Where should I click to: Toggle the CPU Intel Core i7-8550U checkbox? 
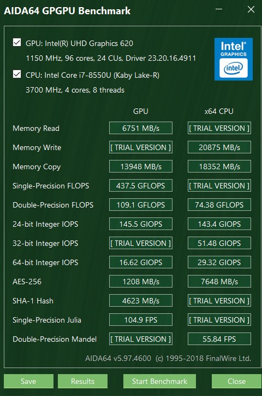[x=17, y=74]
